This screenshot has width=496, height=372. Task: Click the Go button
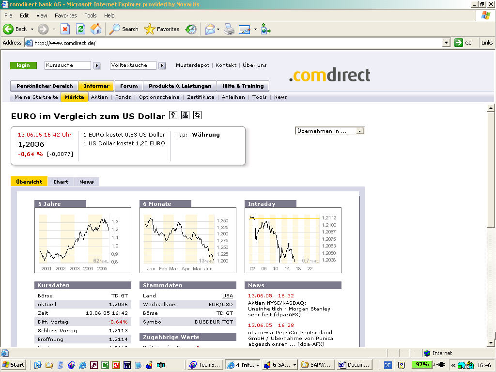(x=464, y=43)
